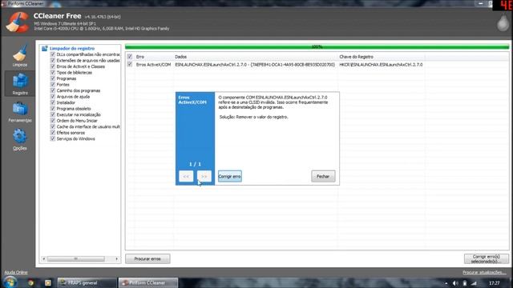Click left arrow of tree horizontal scrollbar
The height and width of the screenshot is (288, 513).
[44, 258]
